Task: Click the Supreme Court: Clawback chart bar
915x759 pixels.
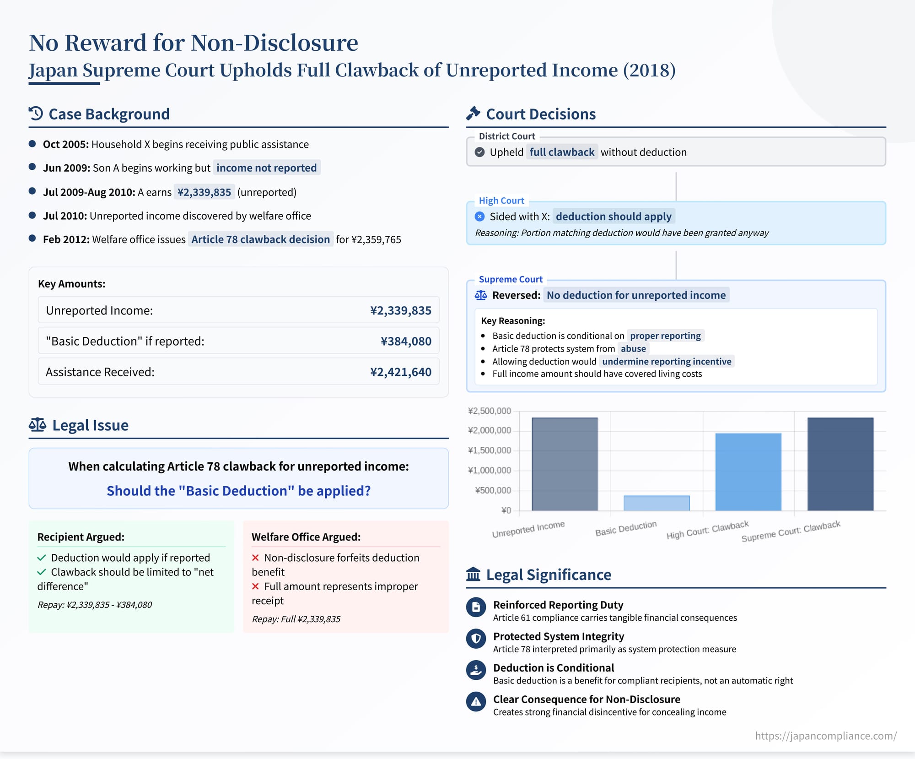Action: 840,464
